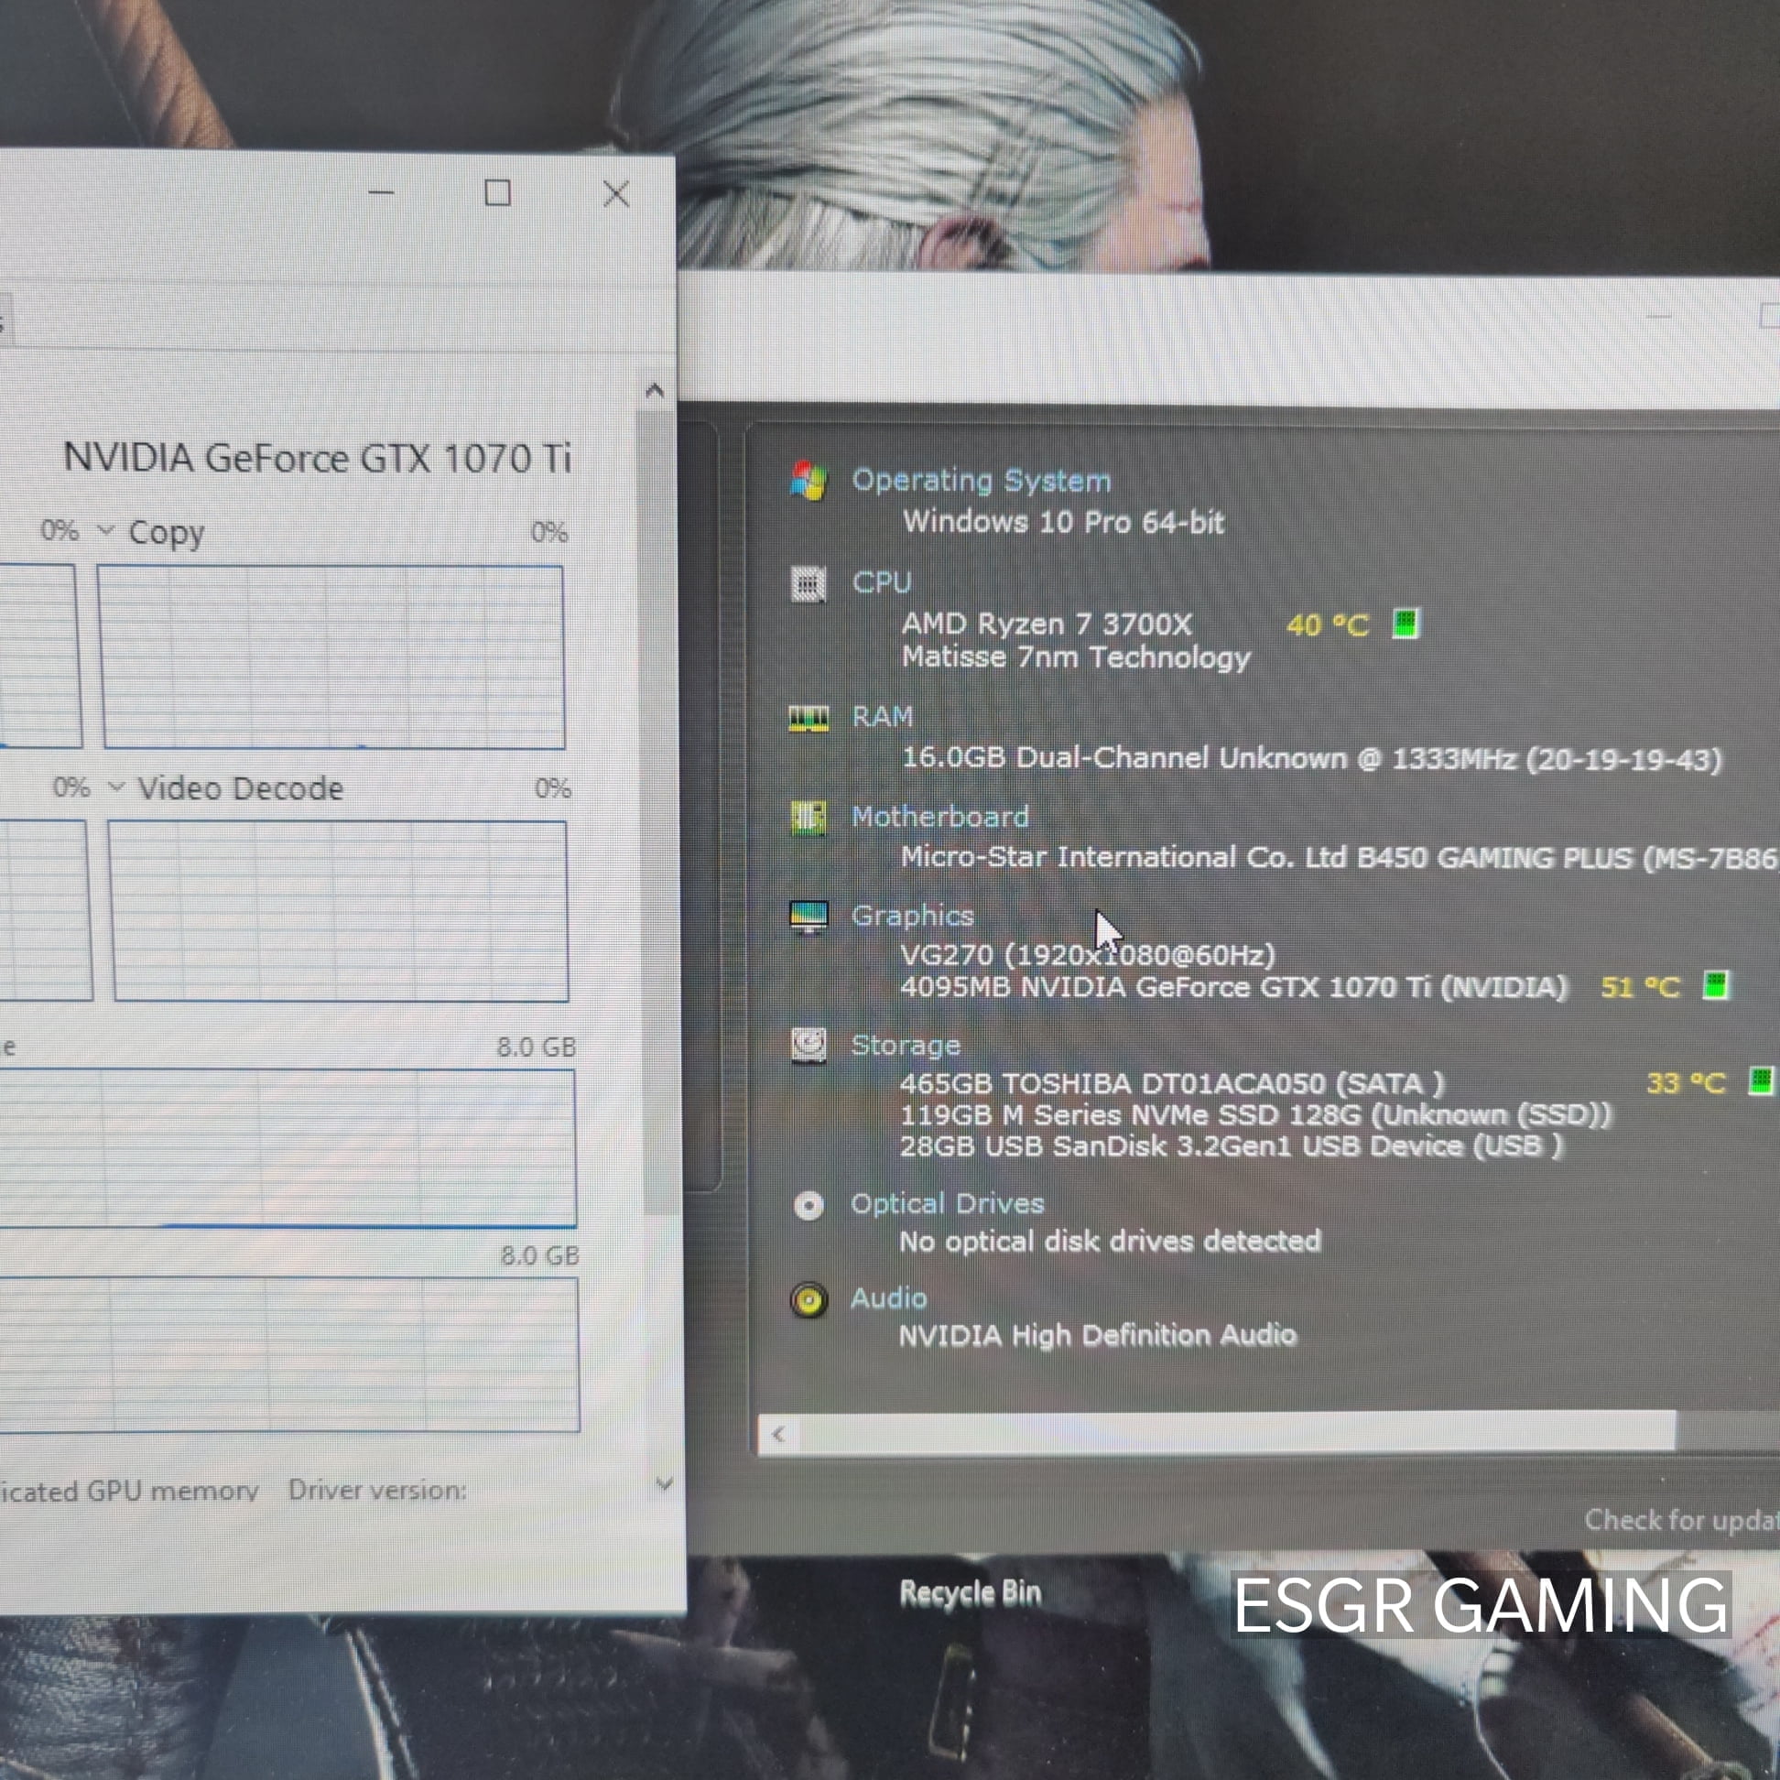Click the No optical disk drives detected text

(x=1109, y=1241)
